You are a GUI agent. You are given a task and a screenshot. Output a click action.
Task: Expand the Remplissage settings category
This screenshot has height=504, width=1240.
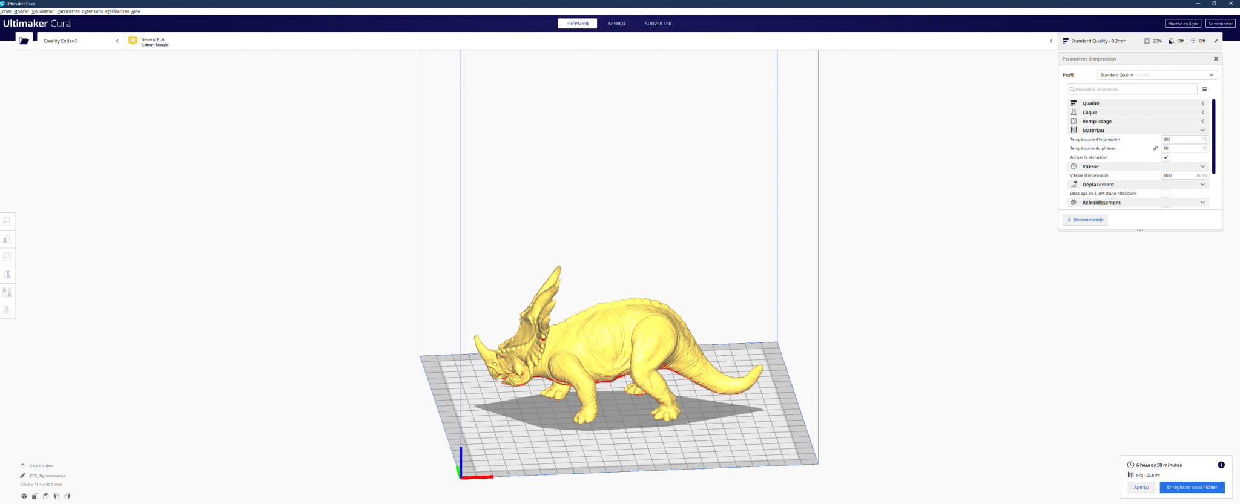point(1138,122)
